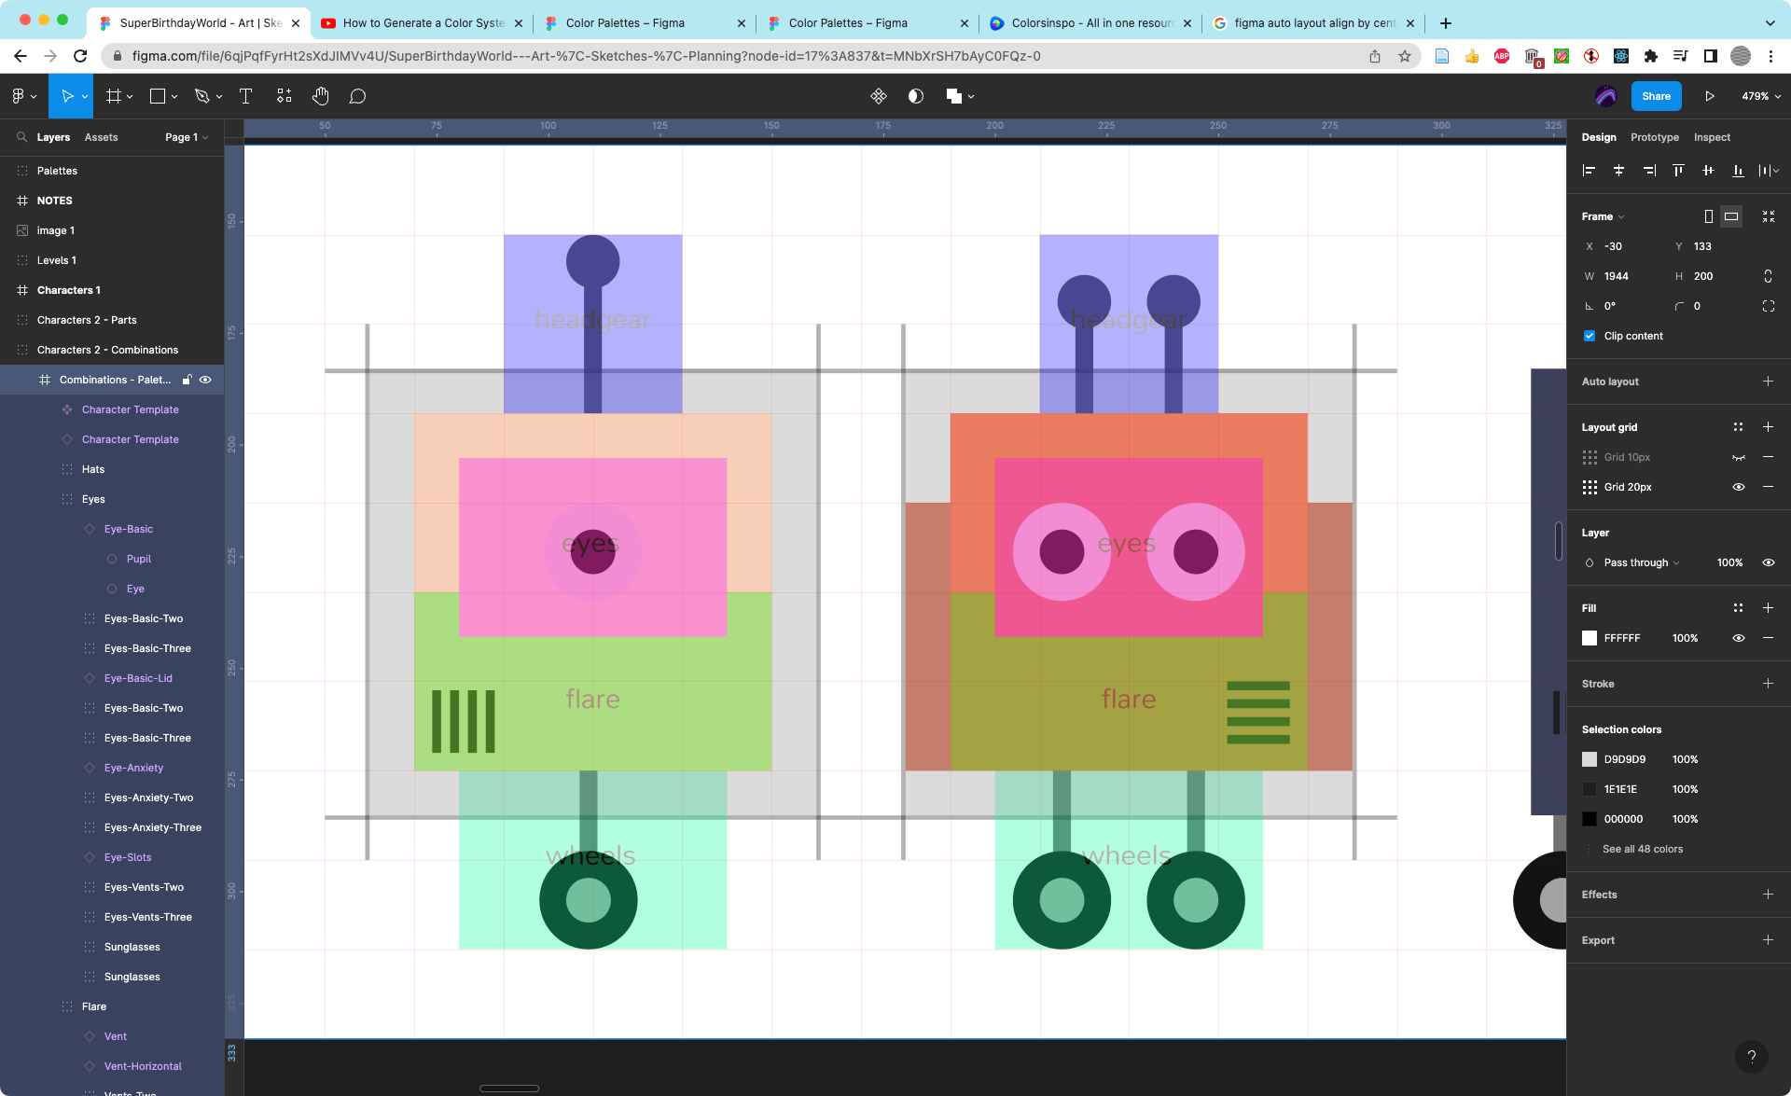
Task: Click the D9D9D9 selection color swatch
Action: coord(1590,759)
